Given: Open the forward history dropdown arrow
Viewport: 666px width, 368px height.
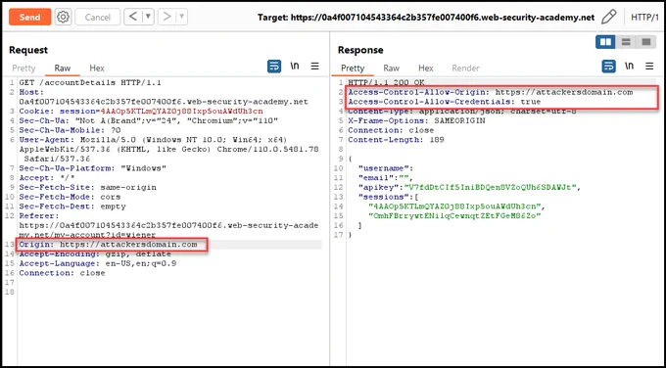Looking at the screenshot, I should (182, 17).
